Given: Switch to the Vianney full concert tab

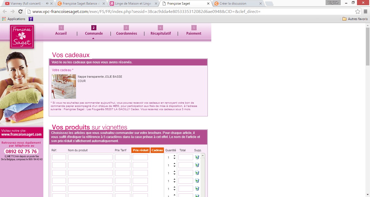Looking at the screenshot, I should (x=26, y=4).
